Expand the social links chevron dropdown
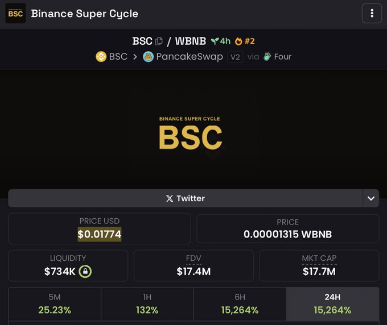The width and height of the screenshot is (387, 325). [x=371, y=198]
